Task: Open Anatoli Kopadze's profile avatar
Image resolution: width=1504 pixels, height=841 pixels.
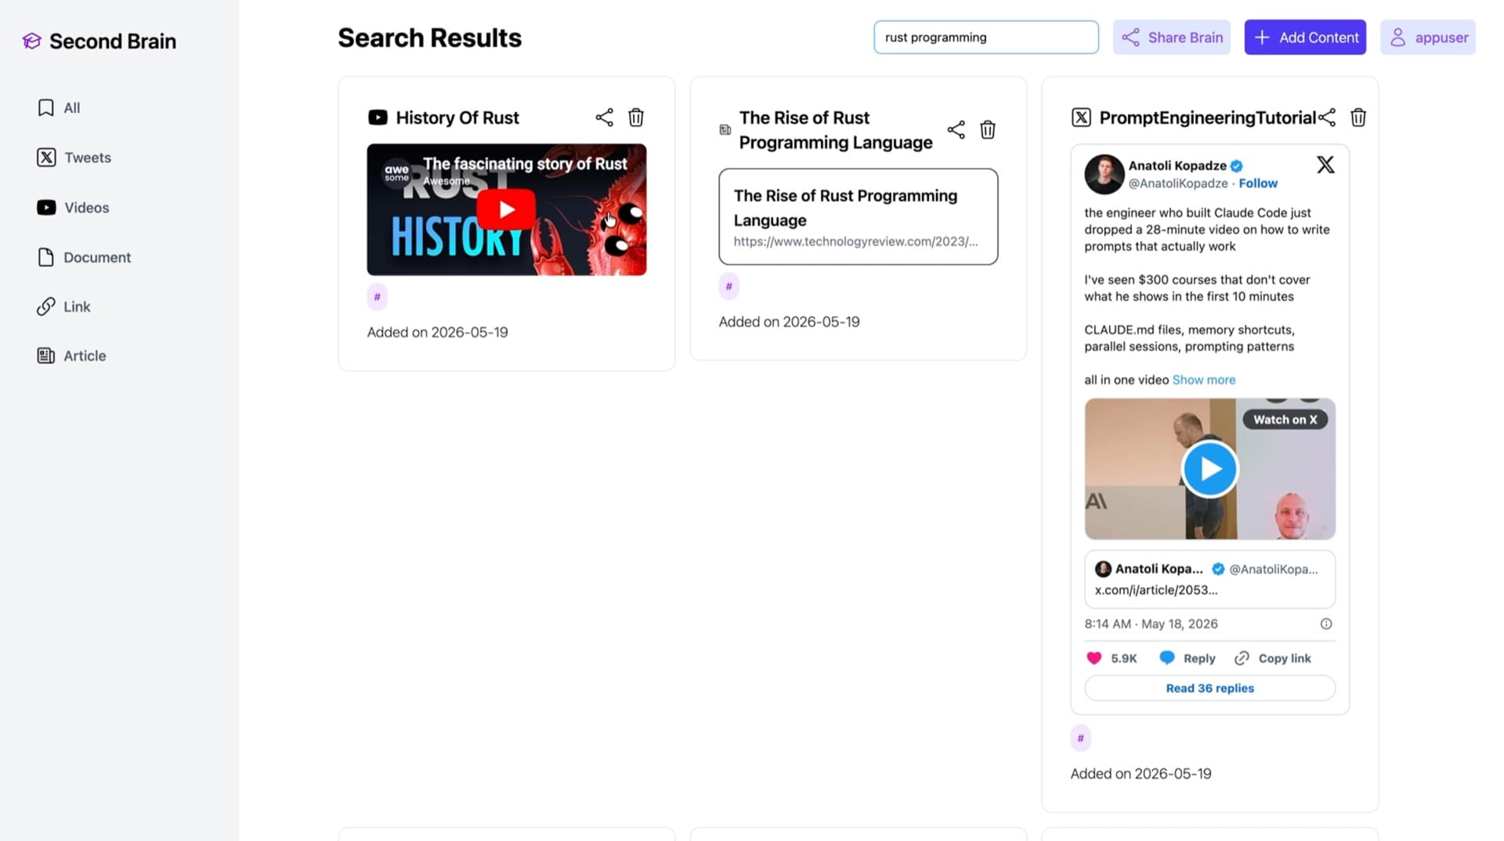Action: point(1104,174)
